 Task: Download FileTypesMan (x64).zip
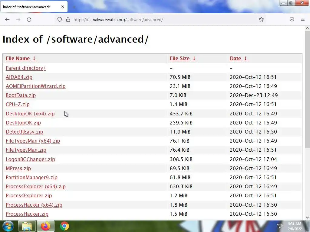(33, 141)
